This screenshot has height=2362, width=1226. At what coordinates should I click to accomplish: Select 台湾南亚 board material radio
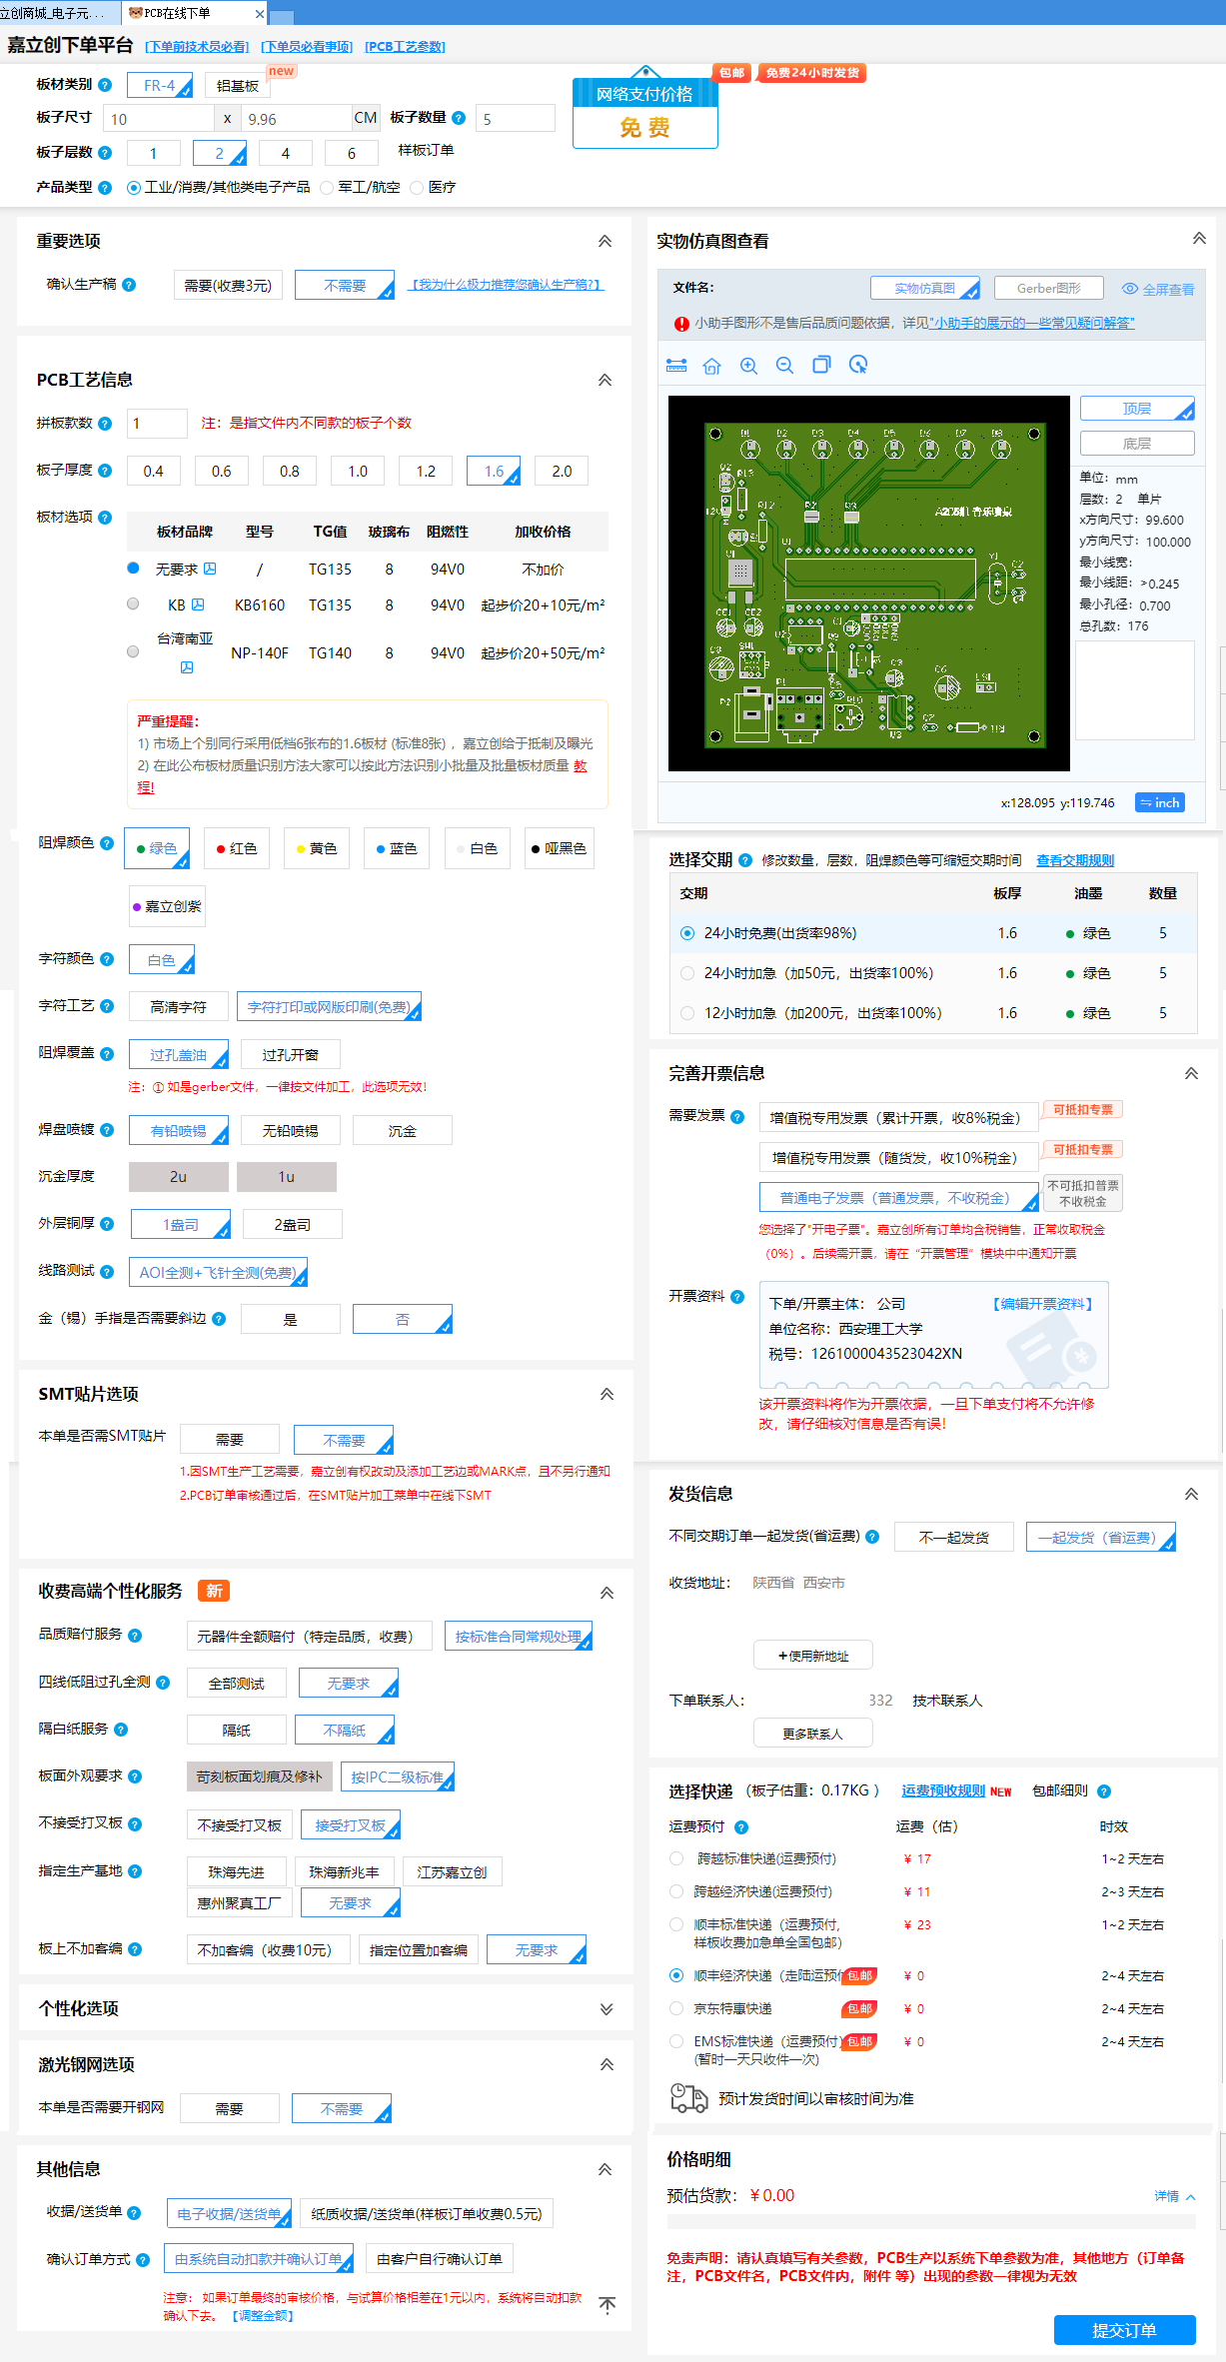(133, 651)
